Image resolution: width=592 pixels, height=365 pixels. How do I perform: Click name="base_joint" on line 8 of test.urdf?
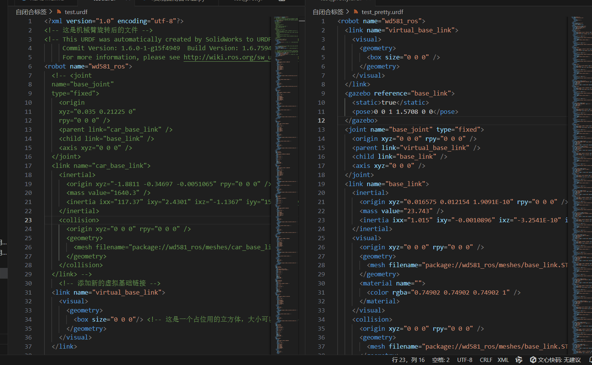83,84
